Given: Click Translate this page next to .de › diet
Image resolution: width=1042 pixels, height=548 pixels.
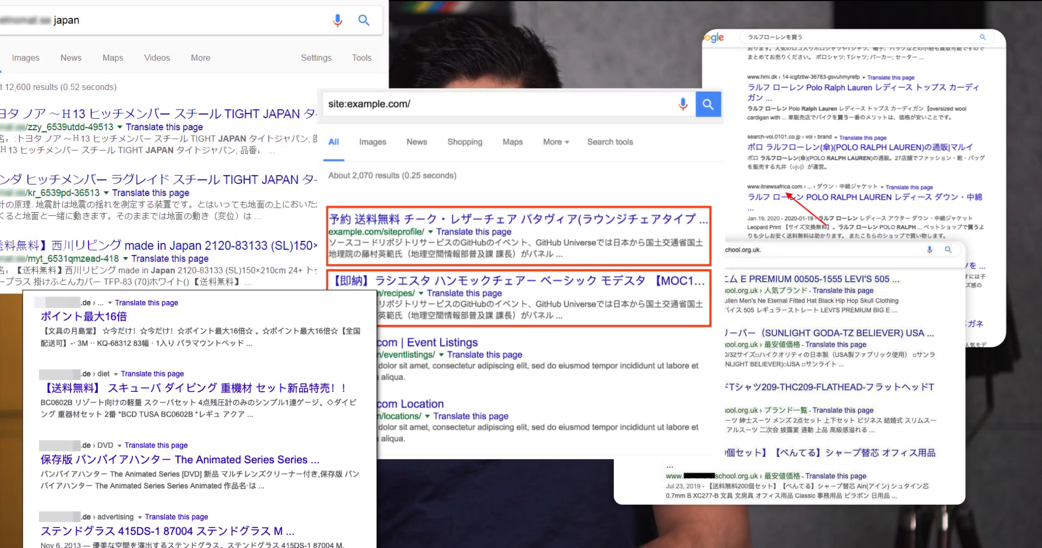Looking at the screenshot, I should tap(153, 374).
